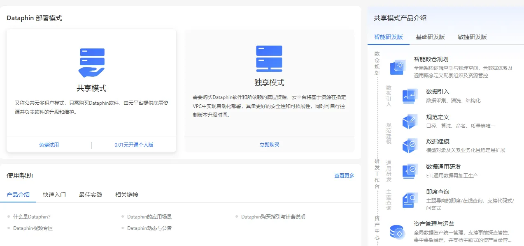Click the 研发工作台 vertical stage label
Image resolution: width=524 pixels, height=246 pixels.
(x=377, y=174)
